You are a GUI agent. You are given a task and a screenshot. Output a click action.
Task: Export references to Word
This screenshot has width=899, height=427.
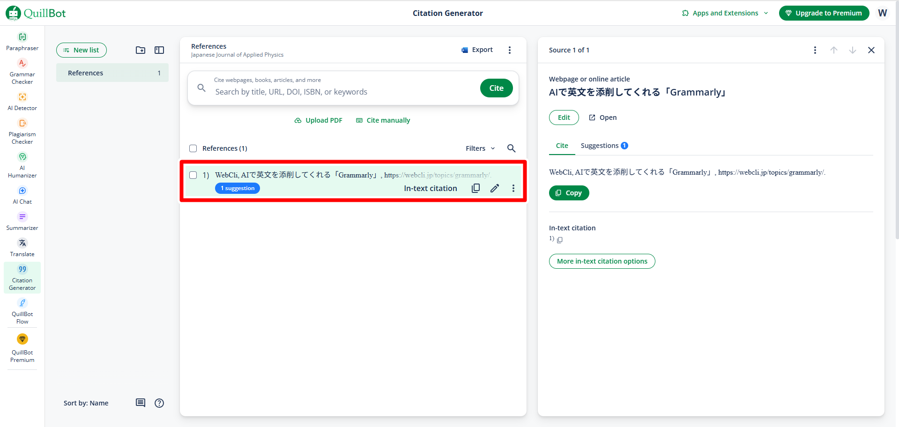(477, 50)
